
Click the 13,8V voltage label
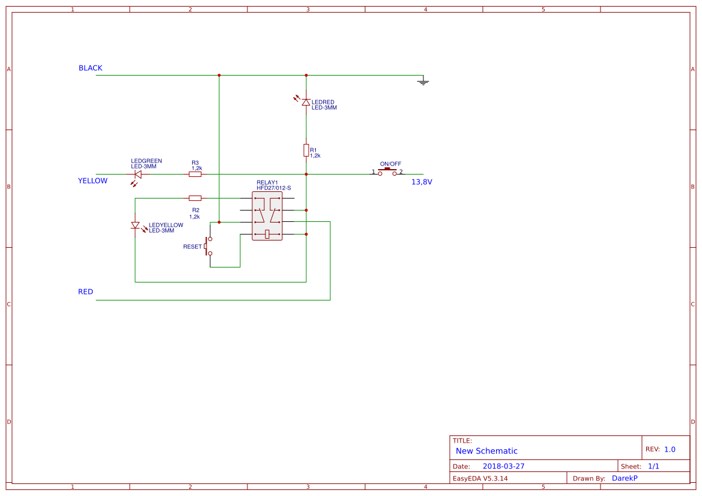tap(422, 181)
